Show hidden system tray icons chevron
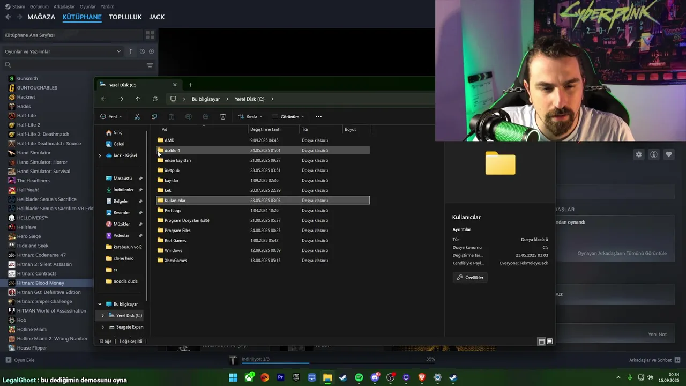The height and width of the screenshot is (386, 686). [618, 377]
